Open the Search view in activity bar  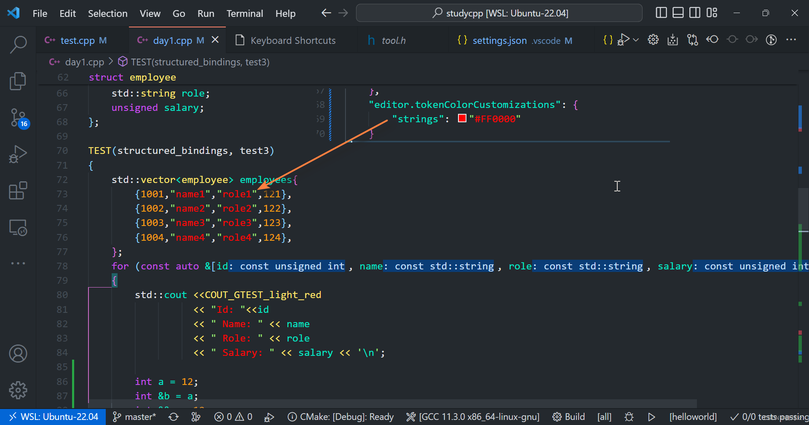click(x=18, y=44)
